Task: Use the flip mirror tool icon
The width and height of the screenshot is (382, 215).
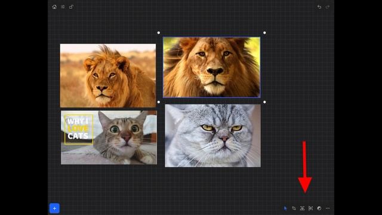Action: 310,208
